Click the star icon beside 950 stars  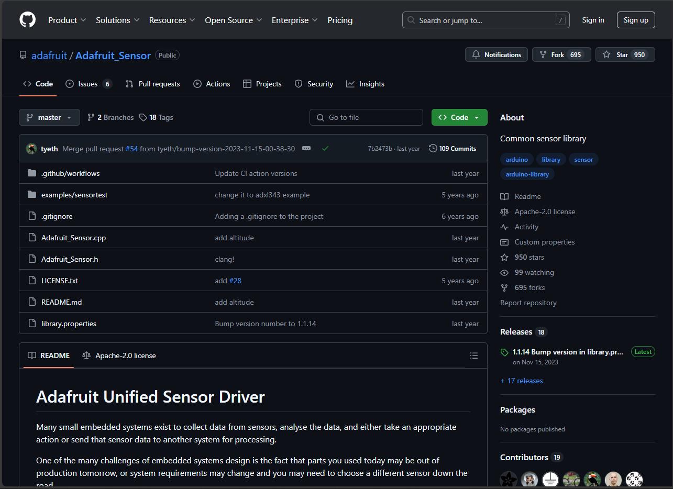point(504,257)
